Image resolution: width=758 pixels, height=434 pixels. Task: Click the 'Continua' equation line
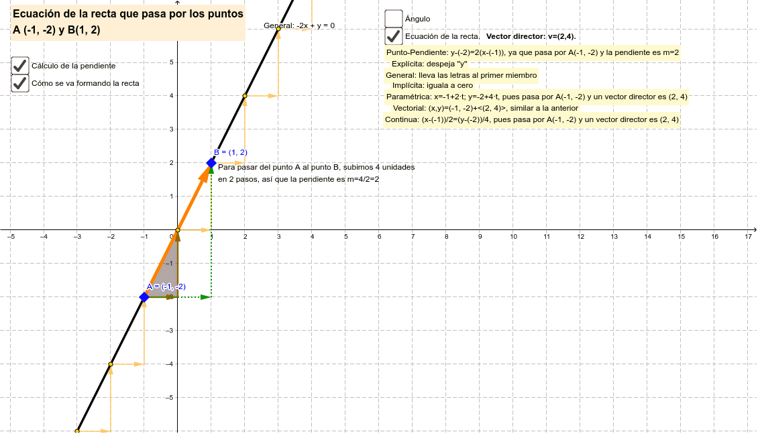coord(532,119)
